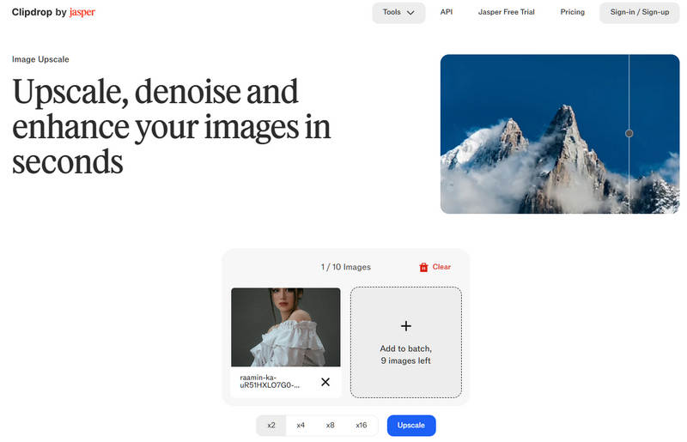This screenshot has height=442, width=687.
Task: Click the Clear text label
Action: coord(441,267)
